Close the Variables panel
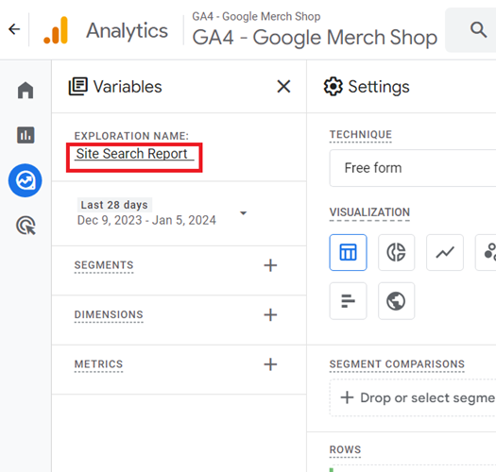Viewport: 496px width, 472px height. pos(283,86)
